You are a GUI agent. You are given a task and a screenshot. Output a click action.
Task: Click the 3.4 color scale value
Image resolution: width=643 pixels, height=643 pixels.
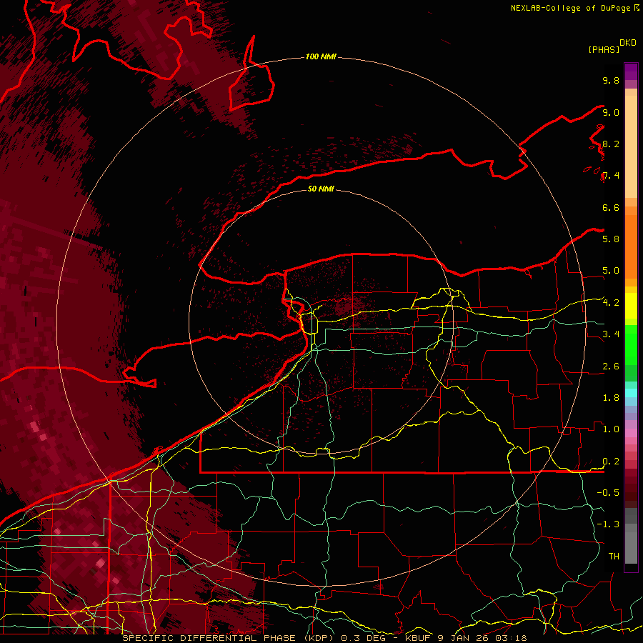coord(611,334)
